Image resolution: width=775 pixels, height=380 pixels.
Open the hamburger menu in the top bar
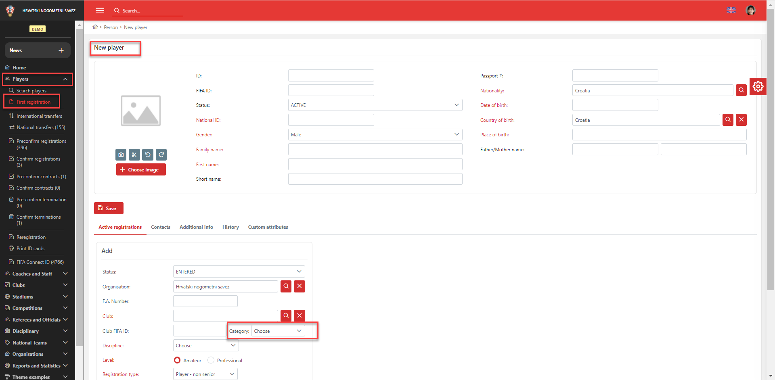coord(100,10)
